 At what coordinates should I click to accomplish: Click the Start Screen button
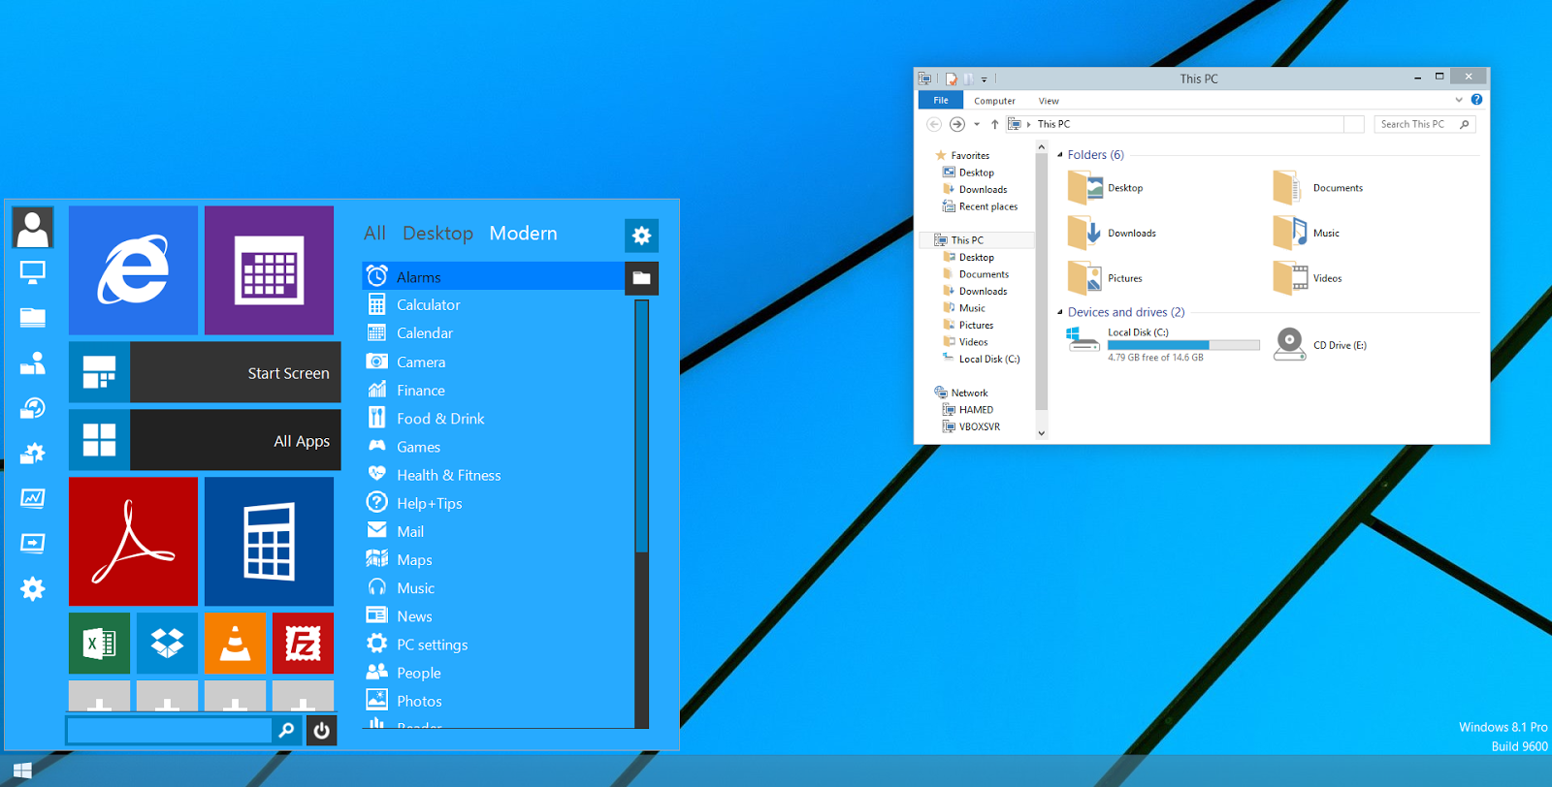tap(205, 372)
